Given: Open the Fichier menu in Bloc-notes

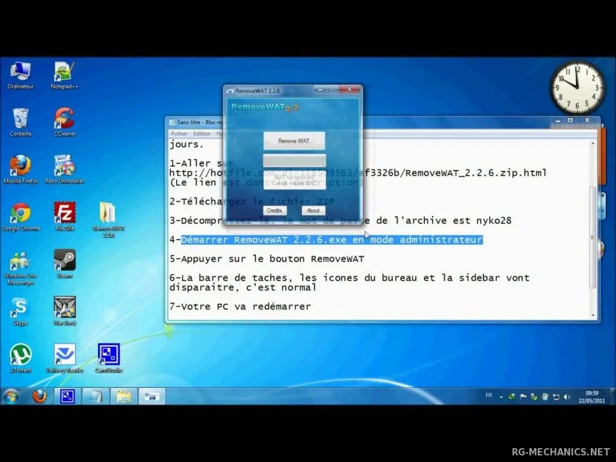Looking at the screenshot, I should click(x=178, y=133).
